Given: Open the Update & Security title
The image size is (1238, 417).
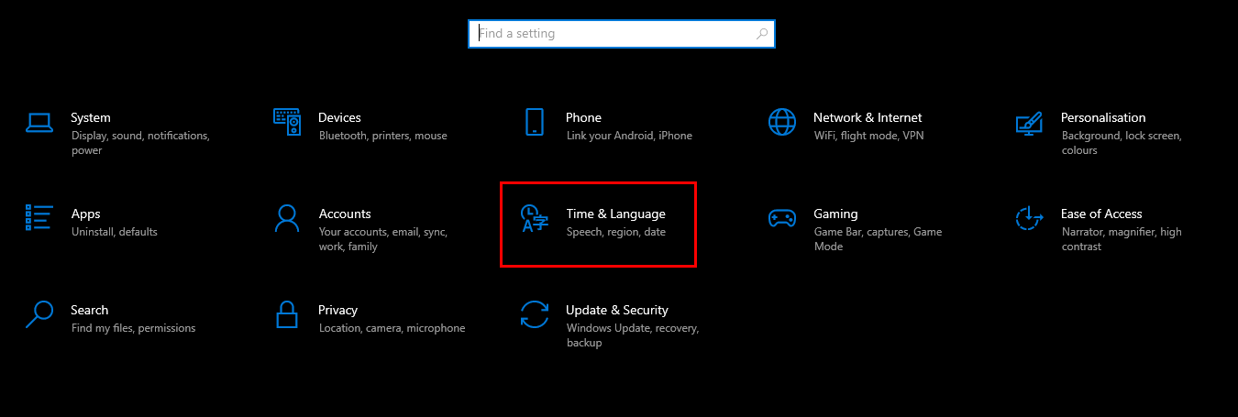Looking at the screenshot, I should click(617, 310).
